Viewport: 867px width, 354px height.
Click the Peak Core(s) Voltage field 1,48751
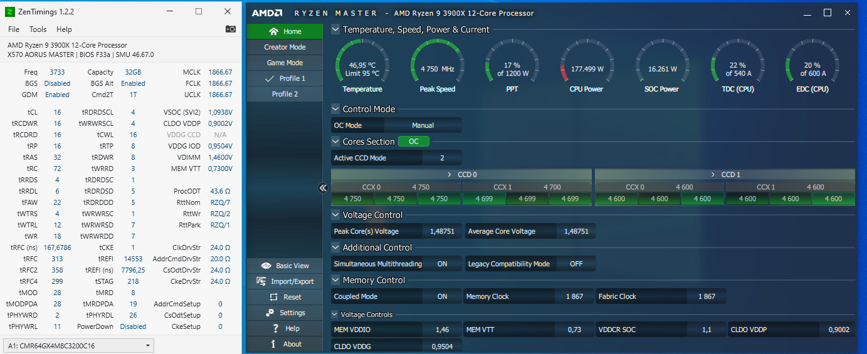(442, 231)
